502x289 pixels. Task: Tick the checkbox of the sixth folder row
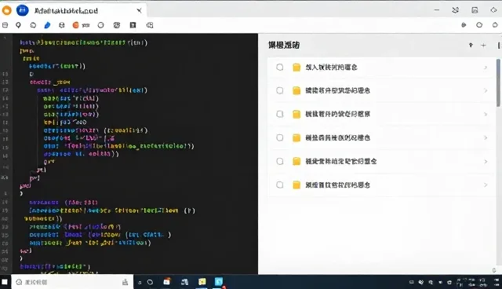coord(280,185)
